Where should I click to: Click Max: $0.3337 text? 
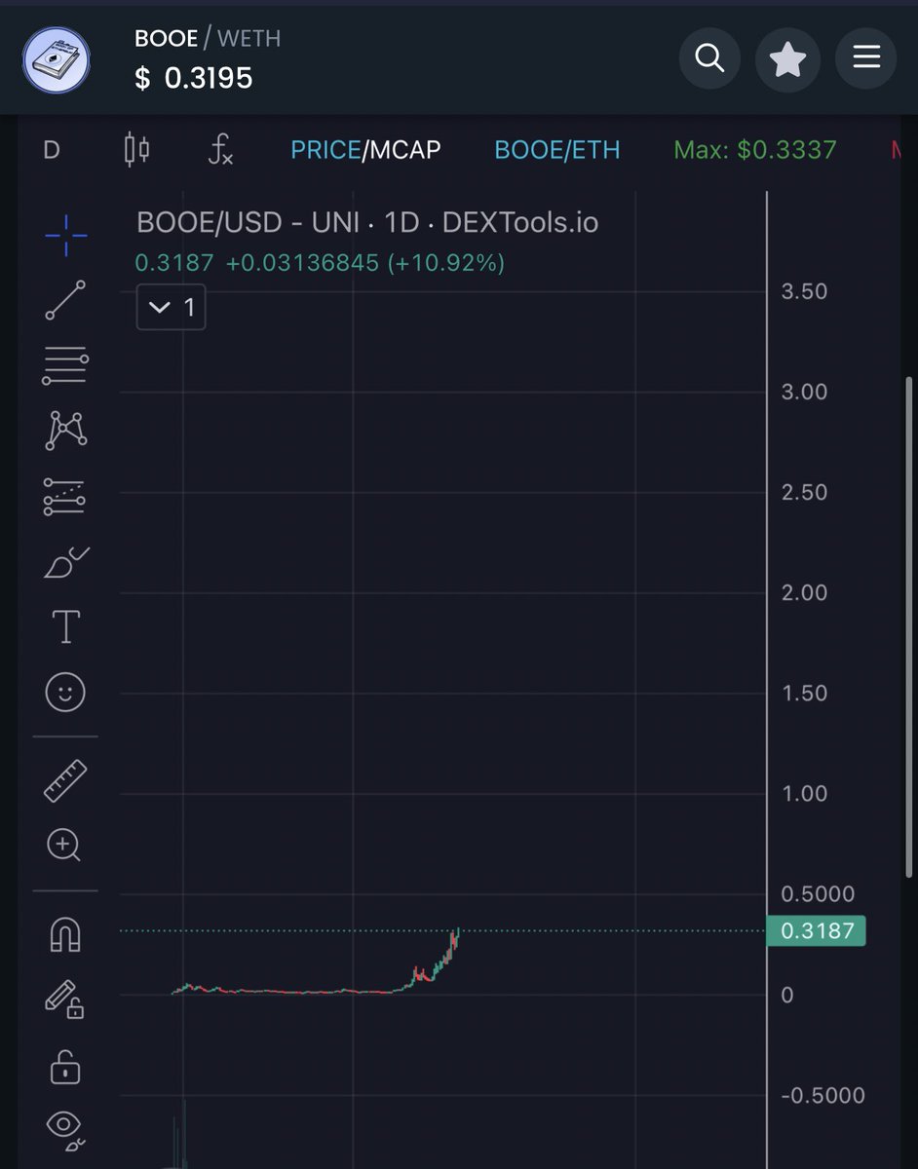755,150
